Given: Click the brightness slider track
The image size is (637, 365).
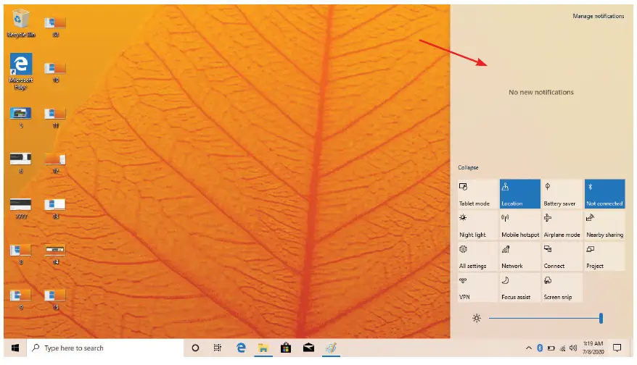Looking at the screenshot, I should [545, 319].
